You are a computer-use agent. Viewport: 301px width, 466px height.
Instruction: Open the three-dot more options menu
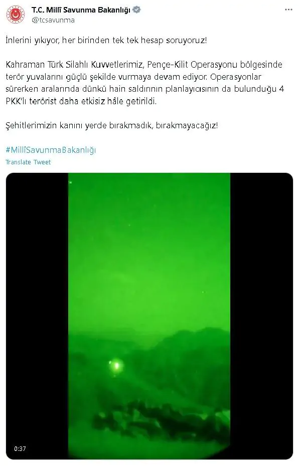[x=288, y=10]
